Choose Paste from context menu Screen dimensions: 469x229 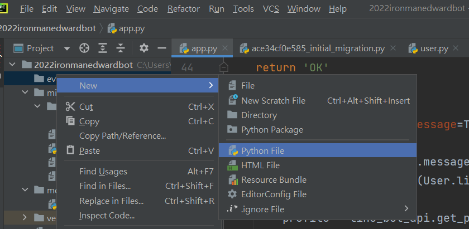click(137, 151)
